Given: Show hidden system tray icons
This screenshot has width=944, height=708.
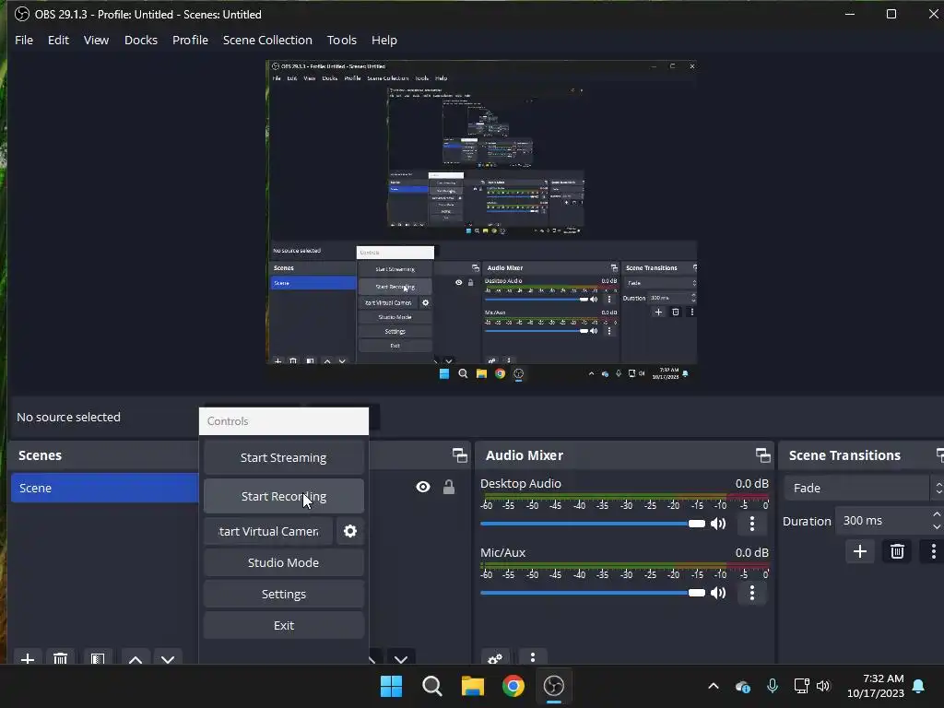Looking at the screenshot, I should click(714, 686).
